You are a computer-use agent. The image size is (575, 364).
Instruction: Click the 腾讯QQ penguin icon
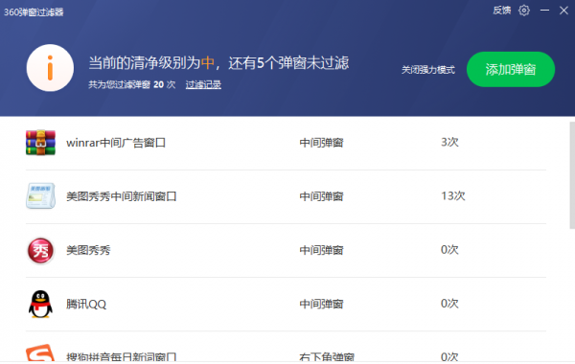pyautogui.click(x=40, y=304)
